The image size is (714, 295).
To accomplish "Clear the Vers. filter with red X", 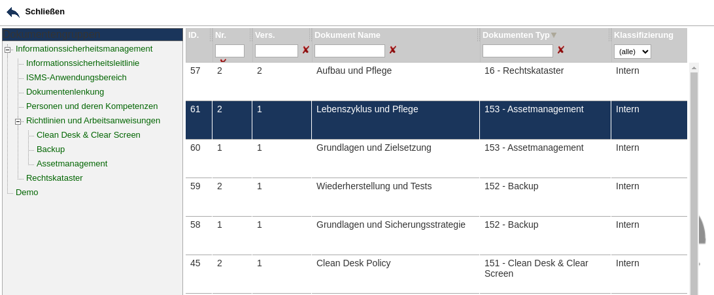I will pos(305,50).
